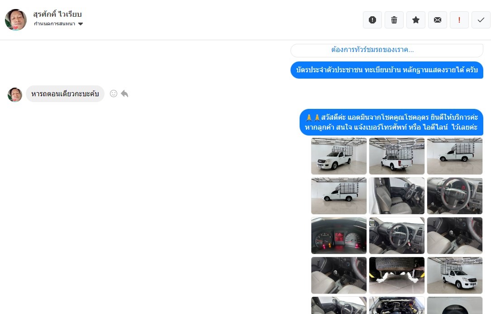The image size is (491, 314).
Task: Open กำหนดการสนทนา dropdown under contact name
Action: click(58, 24)
